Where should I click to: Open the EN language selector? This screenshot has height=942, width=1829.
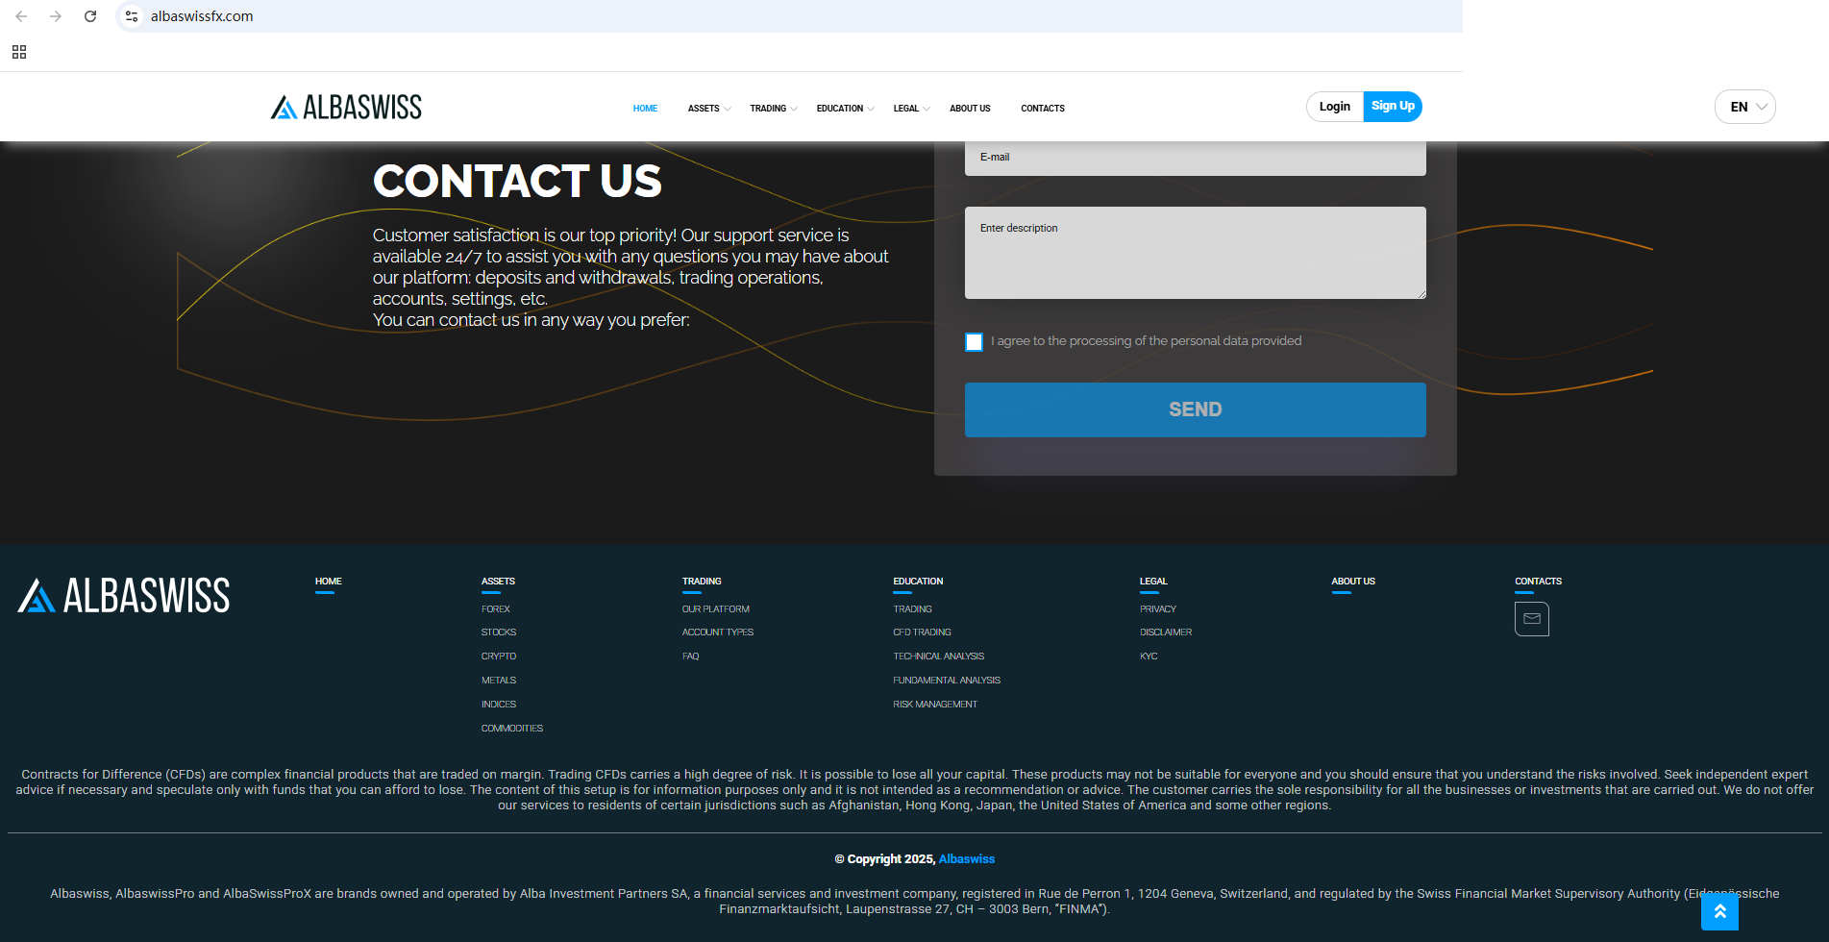[x=1745, y=107]
